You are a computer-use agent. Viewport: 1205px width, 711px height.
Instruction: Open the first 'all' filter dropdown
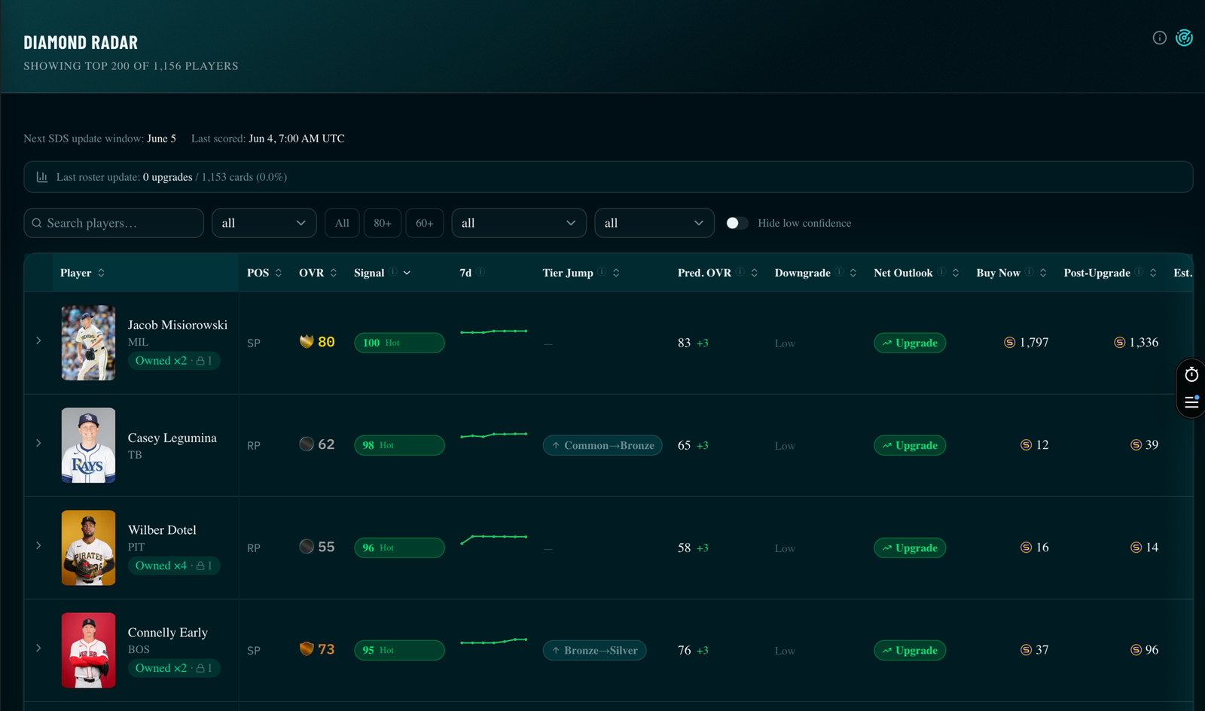tap(264, 223)
